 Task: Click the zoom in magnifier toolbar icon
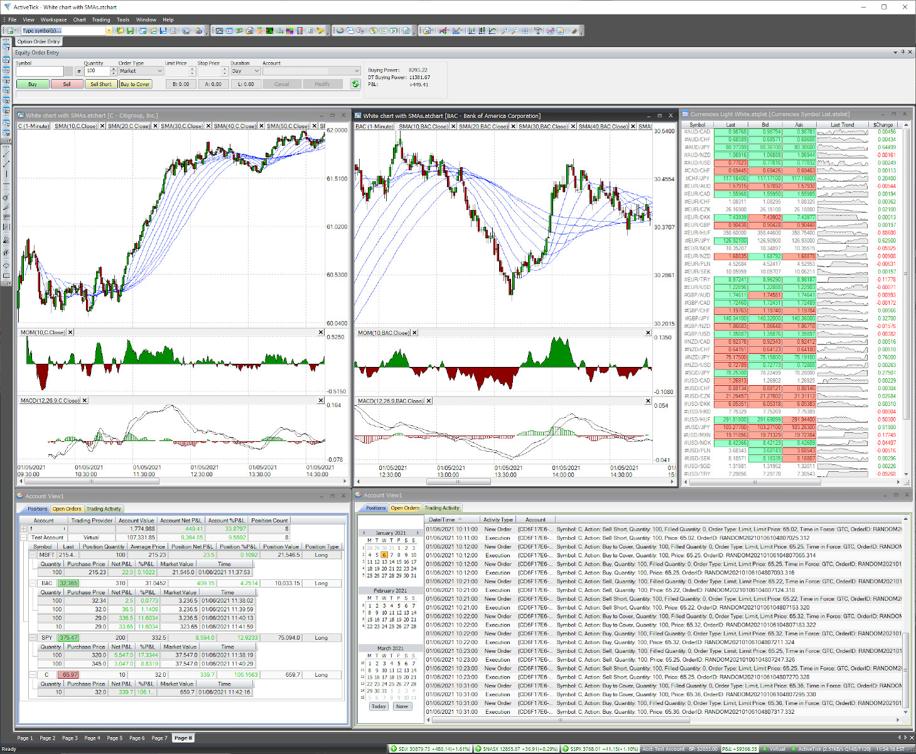click(505, 30)
